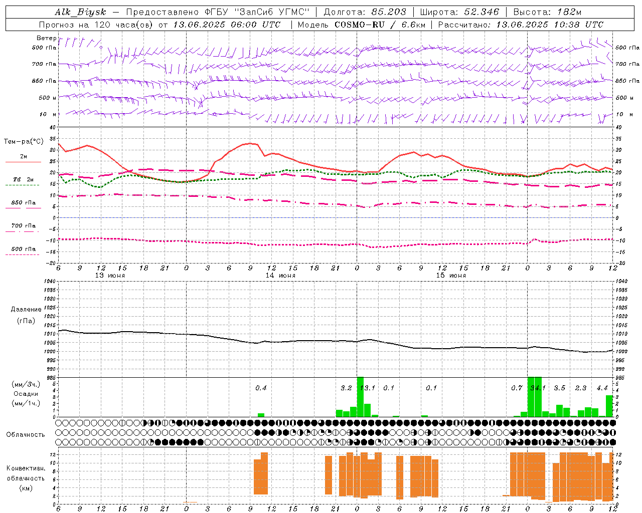Select the elevation value 182м

569,12
